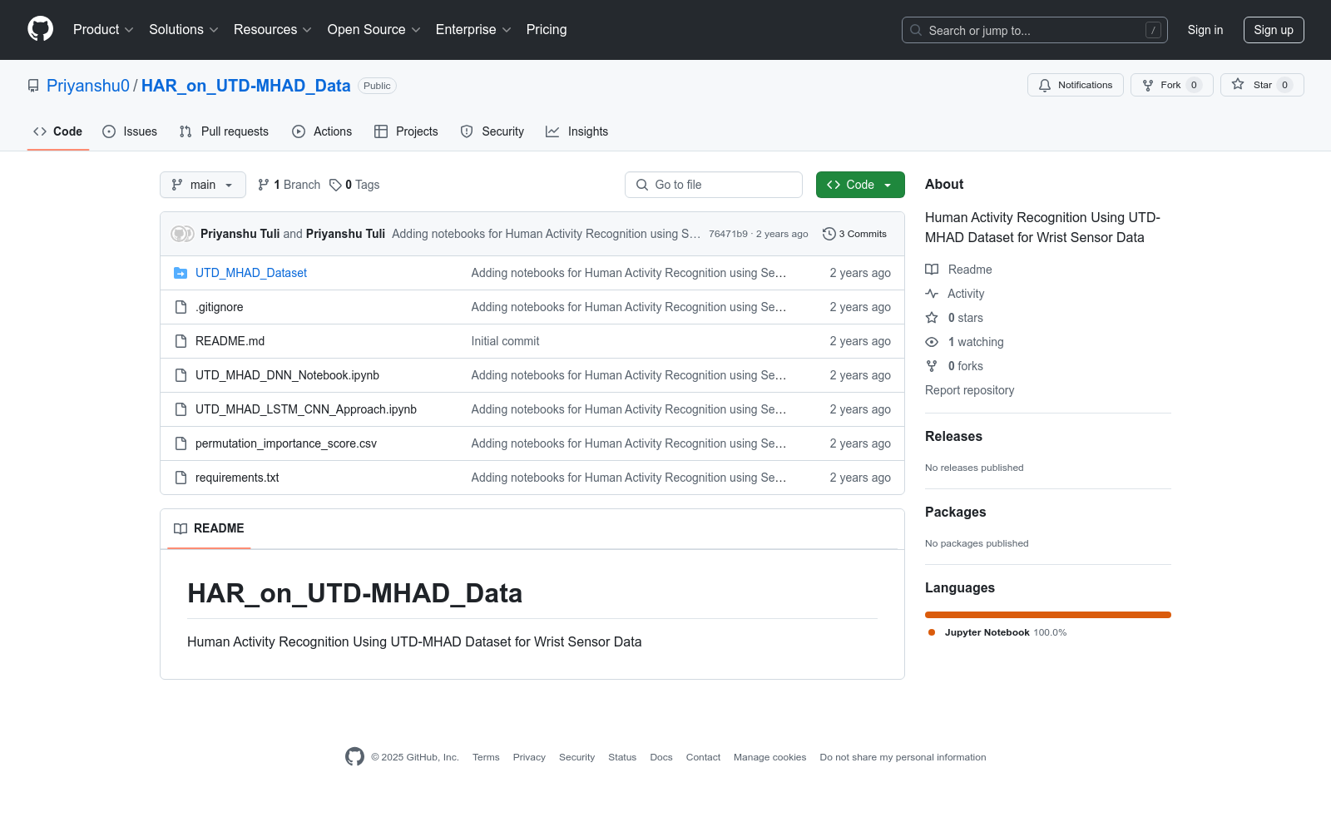Select the README tab above the readme

(x=209, y=528)
